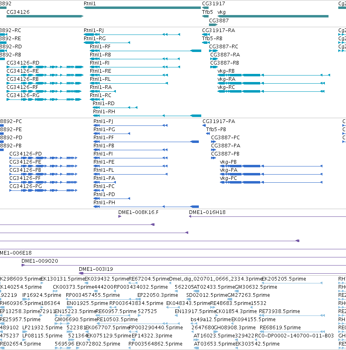Click transcript Rtnl1-RC label

(x=100, y=95)
